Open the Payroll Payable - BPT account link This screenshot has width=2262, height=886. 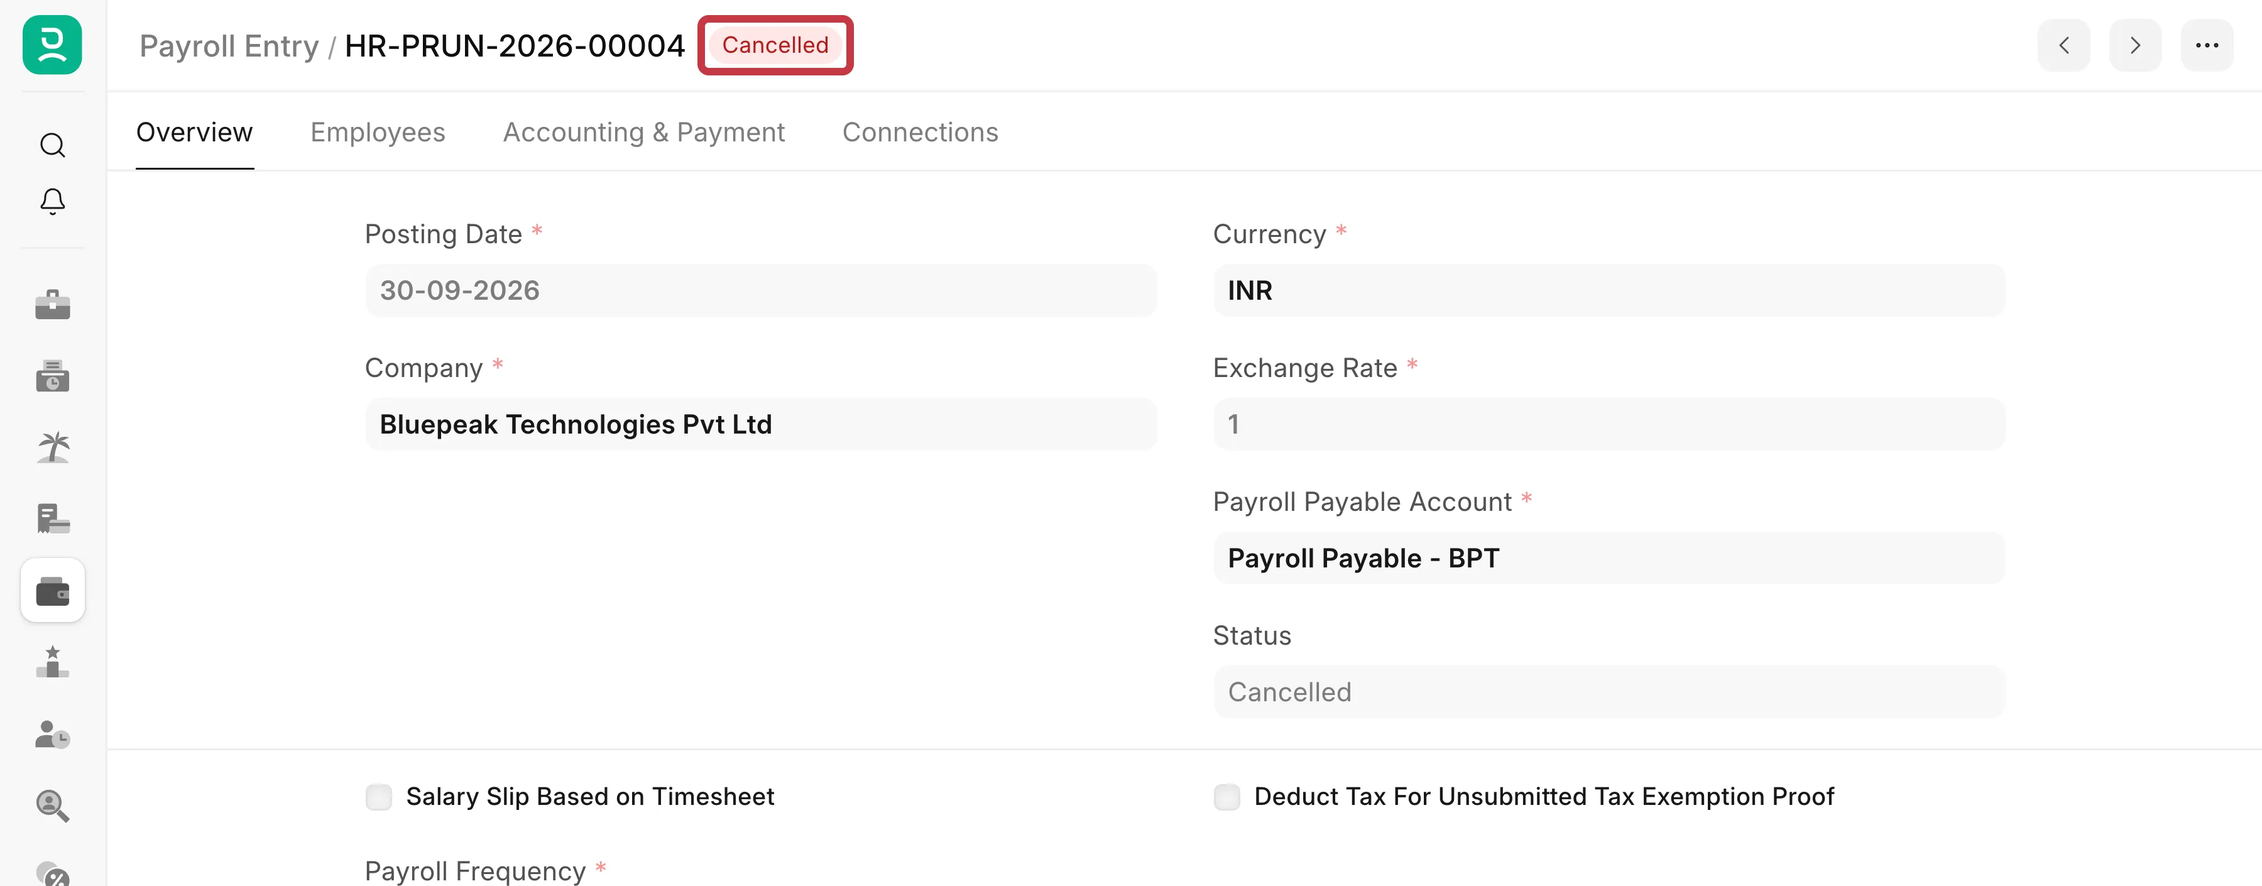pos(1363,557)
